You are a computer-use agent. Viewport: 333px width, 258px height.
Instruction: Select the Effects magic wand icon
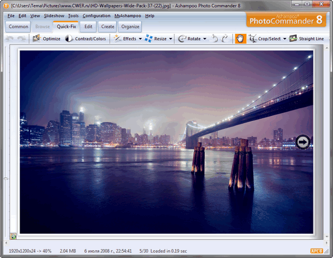117,39
